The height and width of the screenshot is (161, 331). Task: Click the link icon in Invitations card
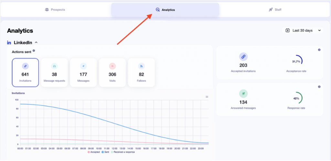[x=25, y=66]
